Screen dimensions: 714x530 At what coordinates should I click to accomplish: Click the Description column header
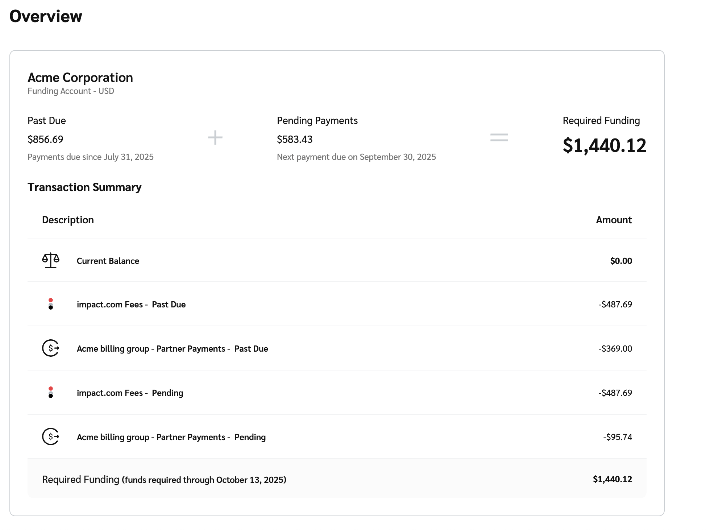(68, 220)
